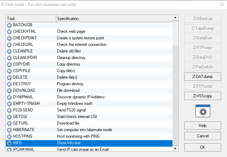Viewport: 227px width, 157px height.
Task: Select 'Send IP cam image as an Email'
Action: pos(83,149)
